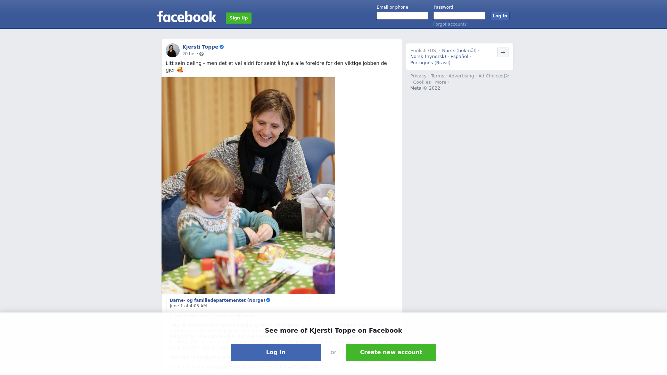Click the large blue Log In button
The height and width of the screenshot is (375, 667).
click(x=276, y=352)
